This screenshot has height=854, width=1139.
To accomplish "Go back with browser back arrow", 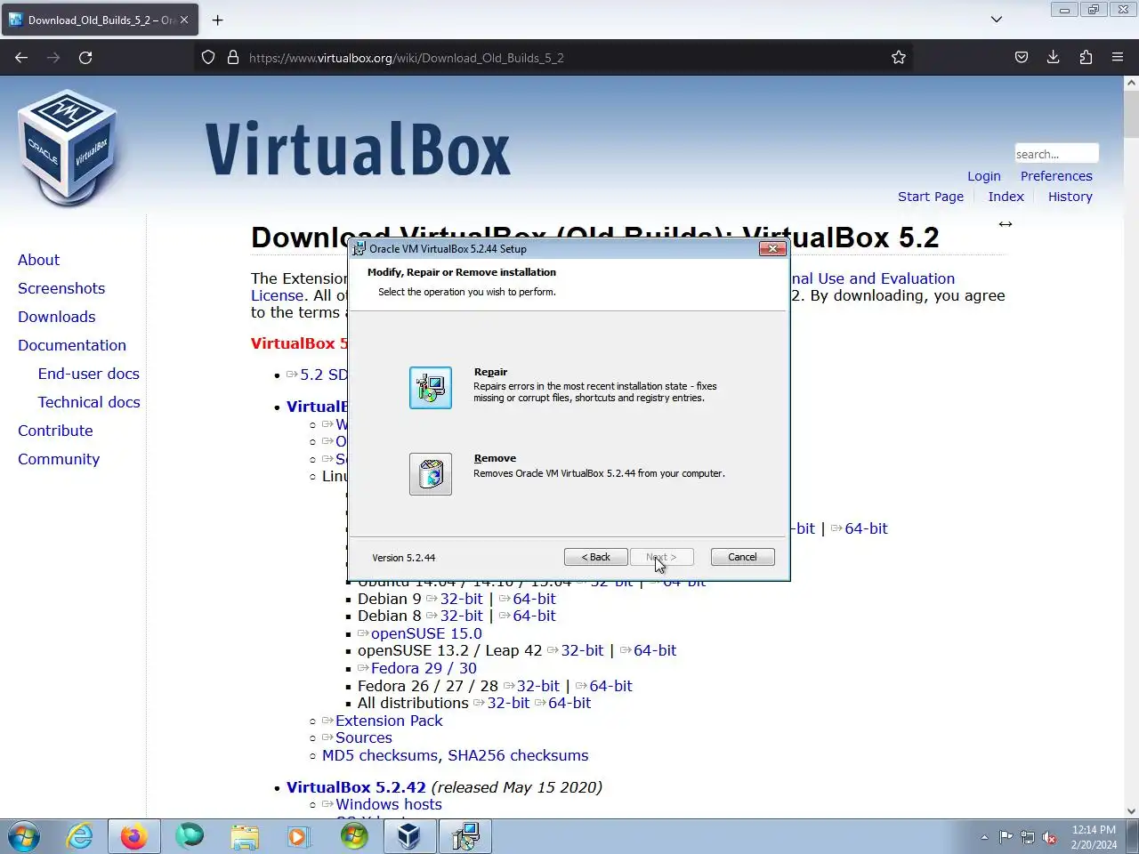I will (x=21, y=58).
